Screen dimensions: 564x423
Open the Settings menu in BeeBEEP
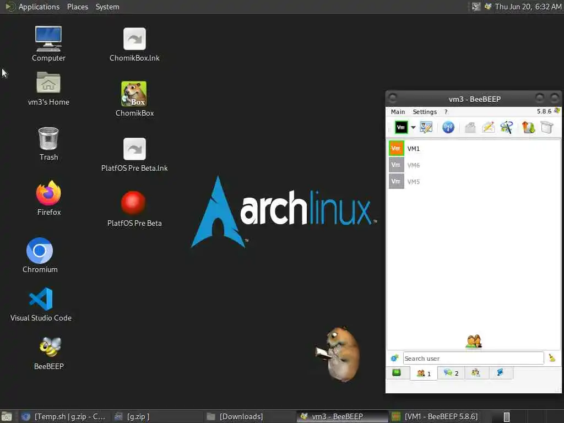[425, 112]
